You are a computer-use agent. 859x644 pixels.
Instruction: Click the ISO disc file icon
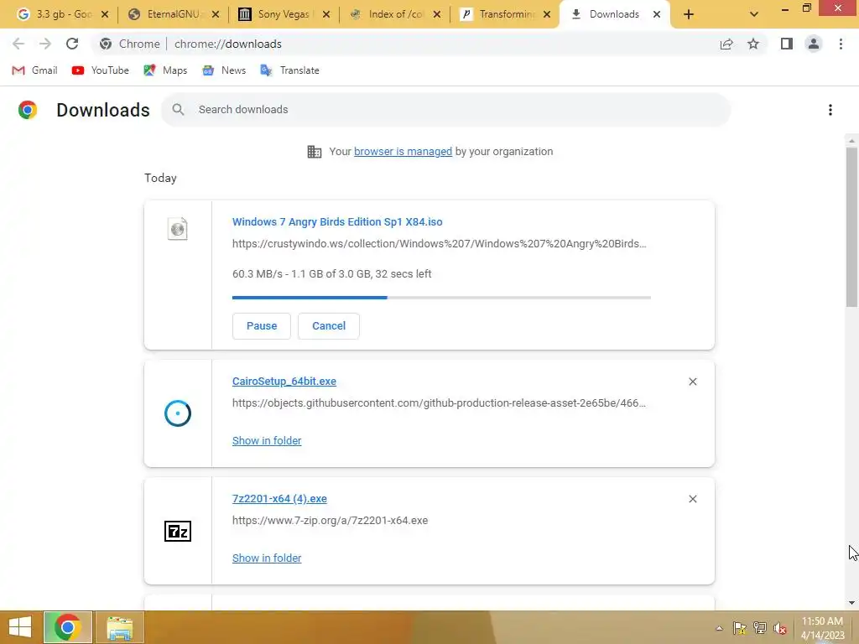[178, 229]
